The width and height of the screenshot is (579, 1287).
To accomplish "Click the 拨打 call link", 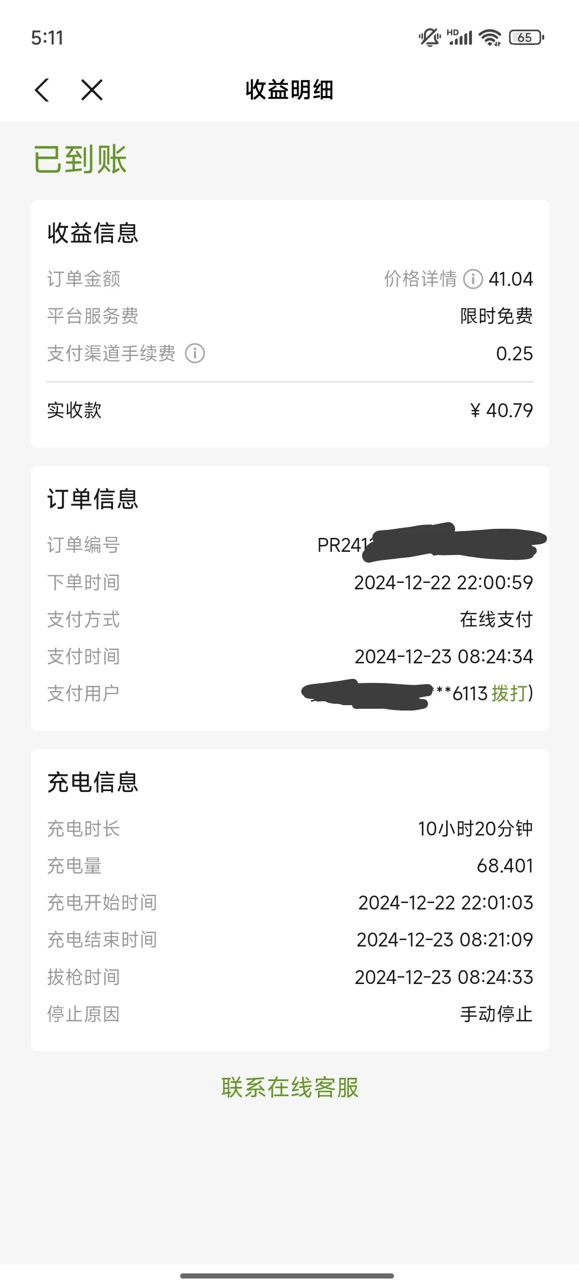I will click(509, 693).
